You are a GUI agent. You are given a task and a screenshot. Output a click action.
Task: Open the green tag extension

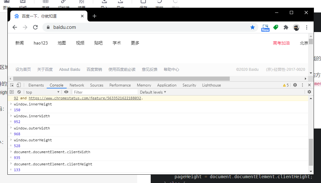(276, 27)
